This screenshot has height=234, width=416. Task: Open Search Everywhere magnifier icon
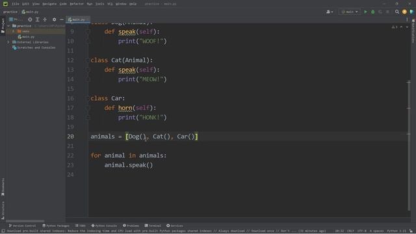point(397,12)
